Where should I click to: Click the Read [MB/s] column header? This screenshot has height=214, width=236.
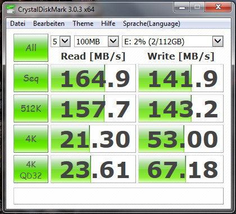tap(93, 56)
